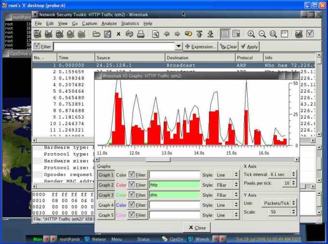The height and width of the screenshot is (244, 328).
Task: Toggle the Graph 1 button
Action: coord(105,175)
